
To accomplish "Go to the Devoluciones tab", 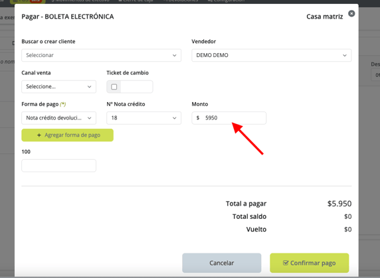I will click(x=180, y=1).
